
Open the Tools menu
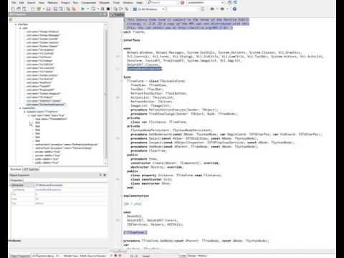tap(116, 3)
